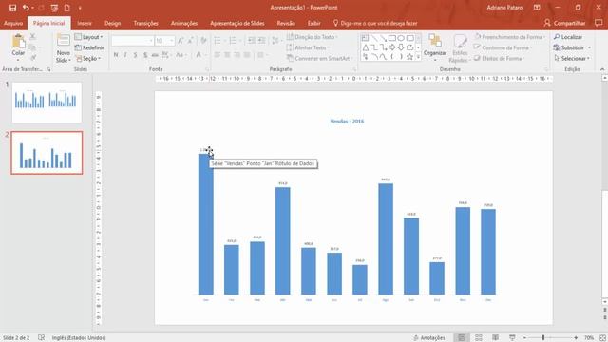This screenshot has width=608, height=342.
Task: Open Estilos Rápidos quick styles
Action: [x=460, y=48]
